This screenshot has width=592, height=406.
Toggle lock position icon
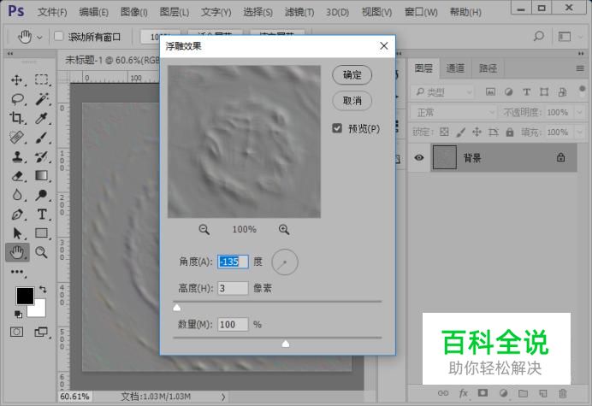pos(477,132)
